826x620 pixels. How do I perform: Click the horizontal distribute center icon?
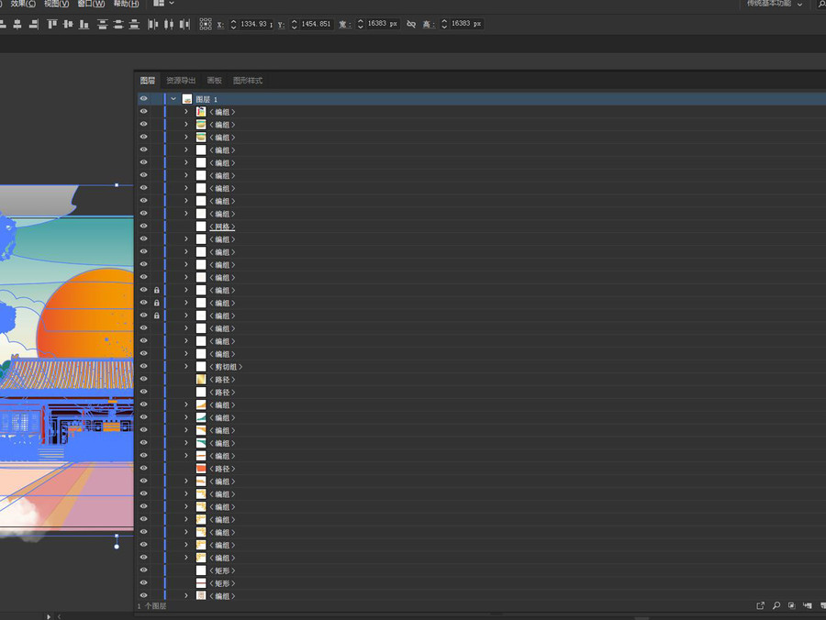coord(169,24)
